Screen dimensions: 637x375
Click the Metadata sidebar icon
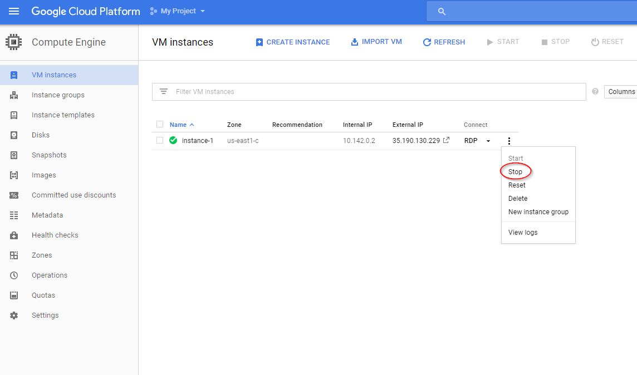pyautogui.click(x=14, y=215)
